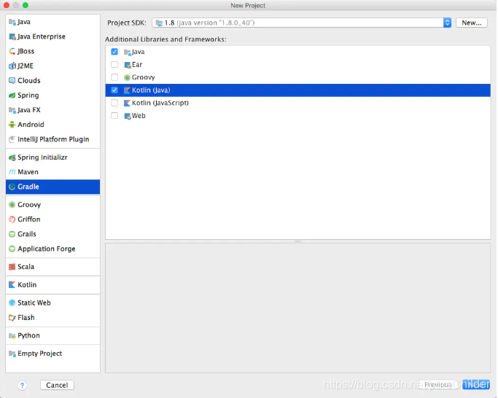This screenshot has width=498, height=398.
Task: Choose the Java Enterprise project icon
Action: 12,36
